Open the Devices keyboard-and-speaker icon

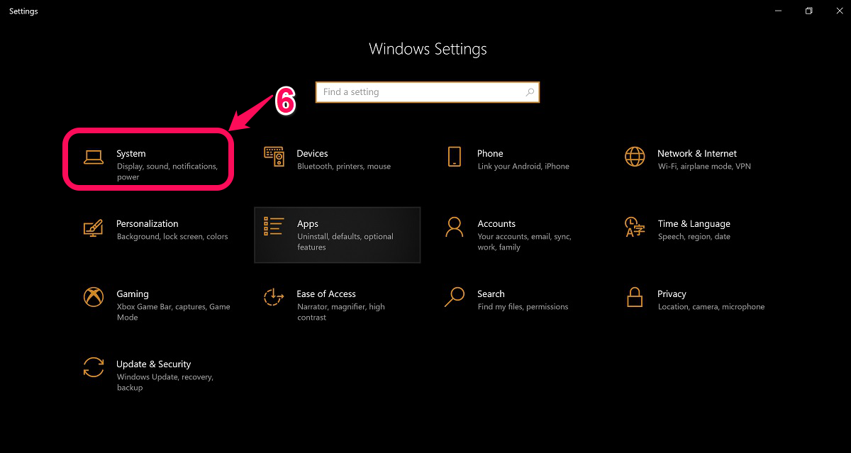[274, 157]
